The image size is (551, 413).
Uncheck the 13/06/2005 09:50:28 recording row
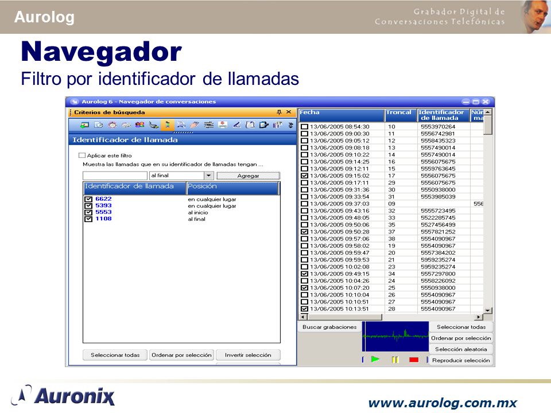304,232
